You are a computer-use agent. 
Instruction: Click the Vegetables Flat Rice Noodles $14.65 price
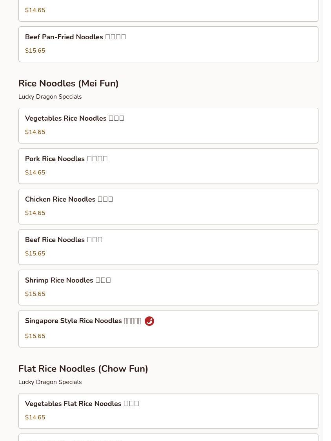(35, 417)
